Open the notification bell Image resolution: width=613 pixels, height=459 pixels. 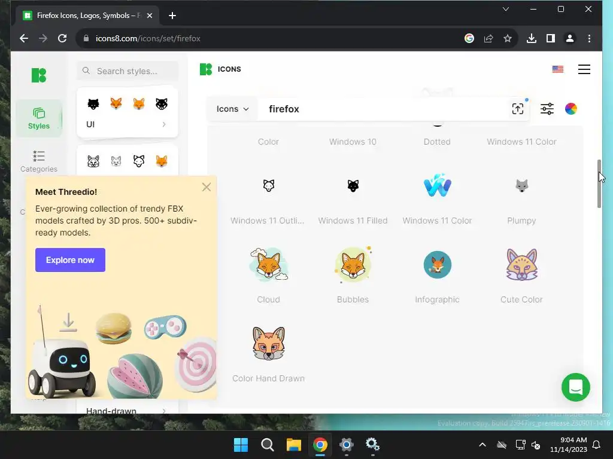(596, 445)
